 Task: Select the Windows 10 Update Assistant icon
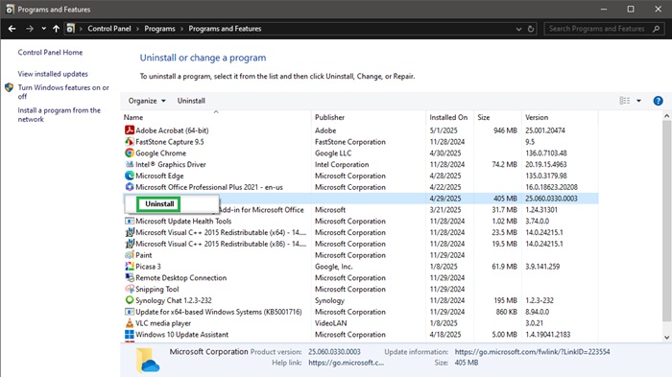pyautogui.click(x=130, y=335)
